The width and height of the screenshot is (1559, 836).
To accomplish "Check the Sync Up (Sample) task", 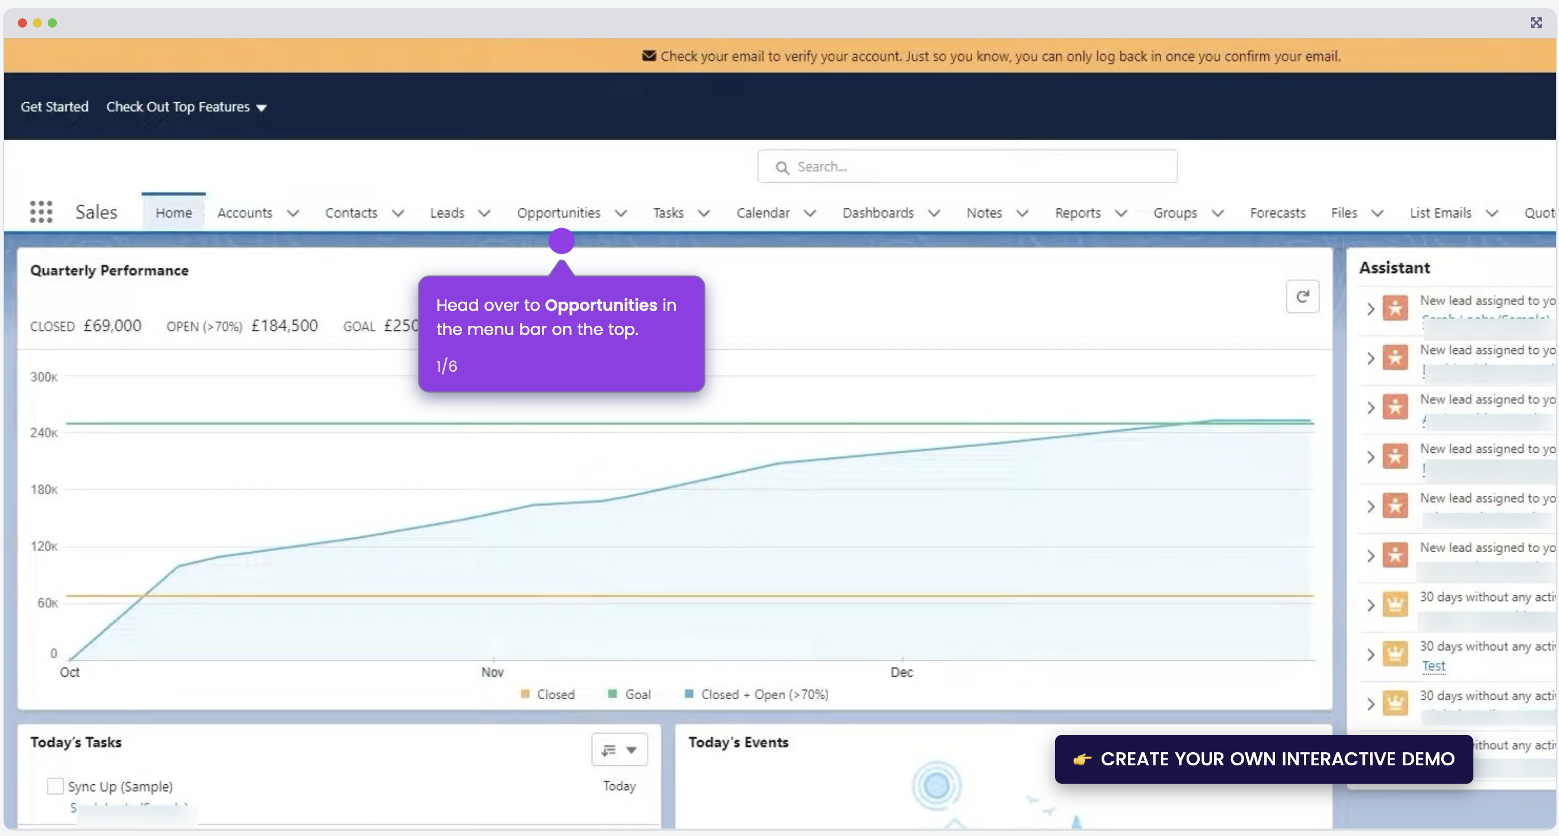I will (55, 786).
